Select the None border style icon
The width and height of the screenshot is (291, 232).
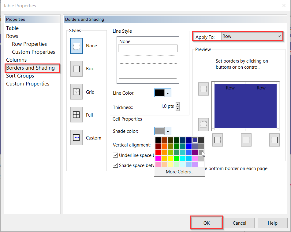[76, 46]
